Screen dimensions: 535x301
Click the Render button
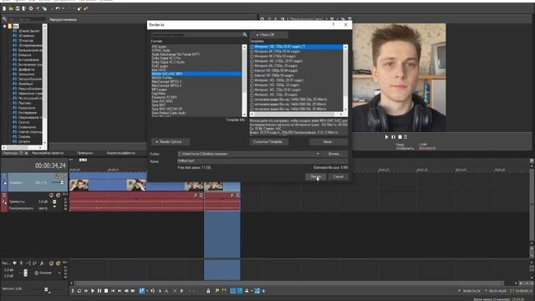tap(316, 176)
